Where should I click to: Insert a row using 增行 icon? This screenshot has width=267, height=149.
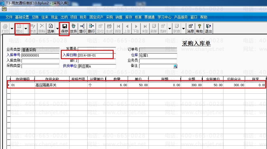pyautogui.click(x=82, y=28)
